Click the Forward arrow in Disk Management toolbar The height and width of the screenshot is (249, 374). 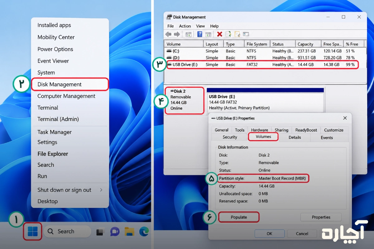point(177,34)
